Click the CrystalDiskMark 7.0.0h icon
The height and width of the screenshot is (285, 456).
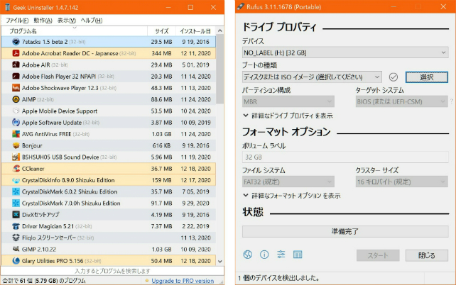16,203
